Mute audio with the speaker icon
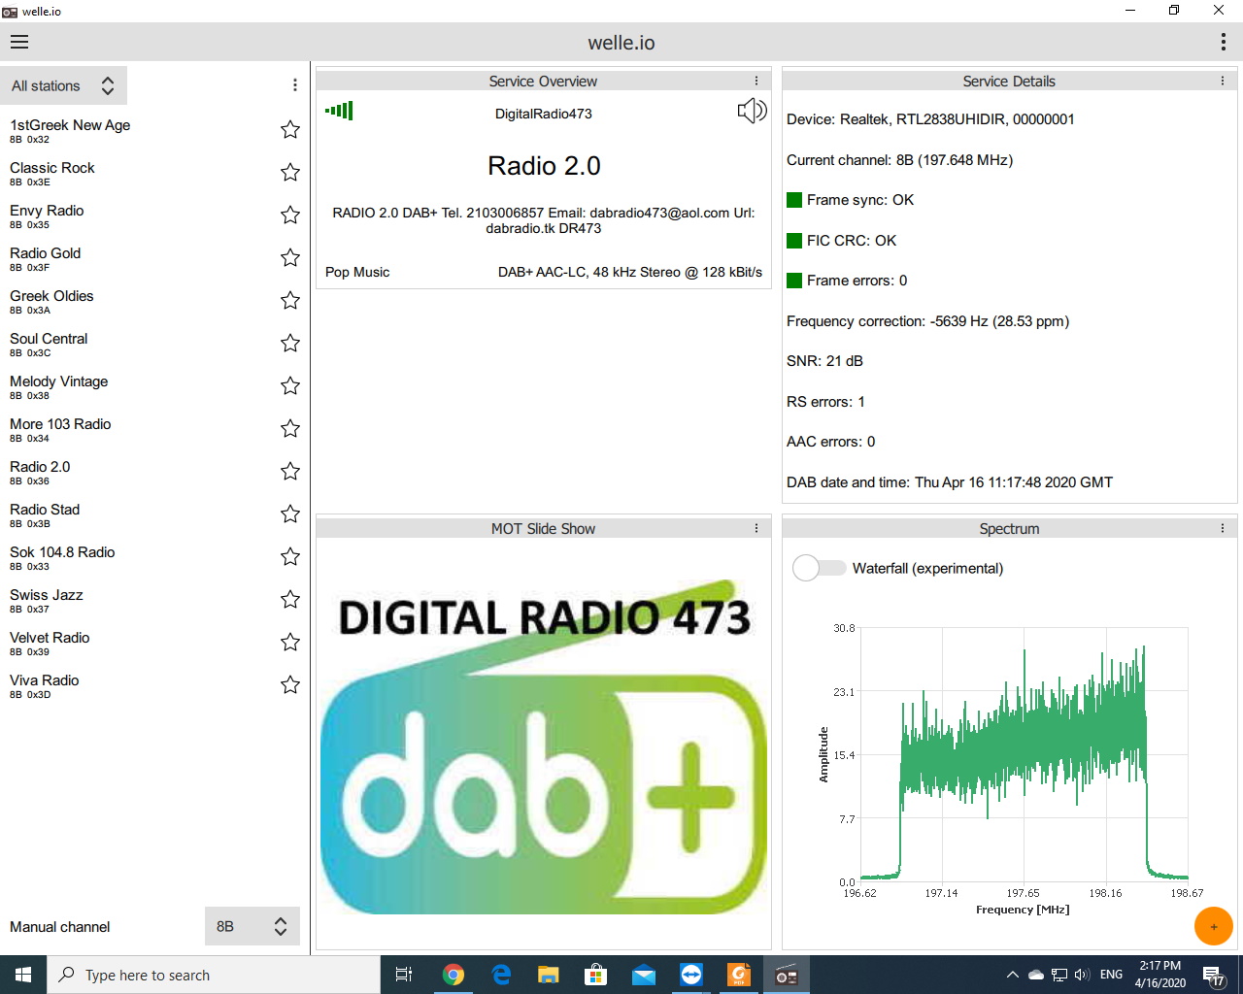Screen dimensions: 1243x994 click(752, 111)
